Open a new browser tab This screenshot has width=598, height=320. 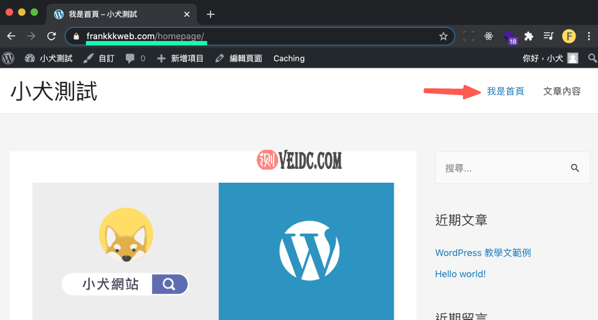click(210, 14)
